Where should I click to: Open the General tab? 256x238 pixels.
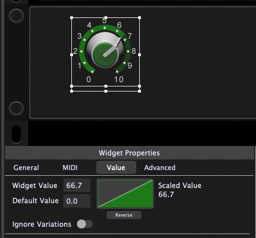[26, 168]
